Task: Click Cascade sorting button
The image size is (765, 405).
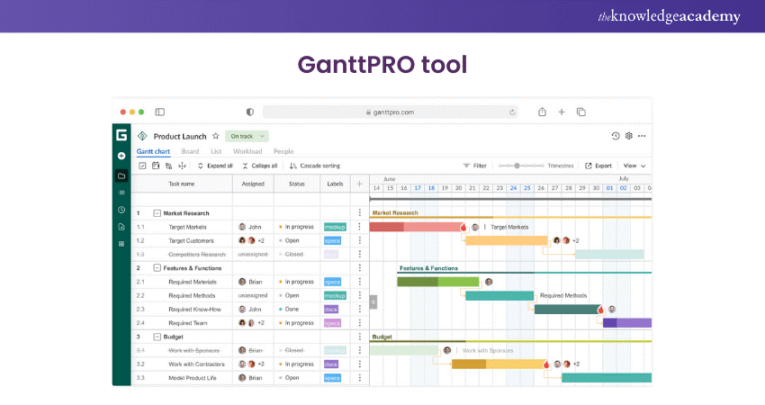Action: [x=315, y=166]
